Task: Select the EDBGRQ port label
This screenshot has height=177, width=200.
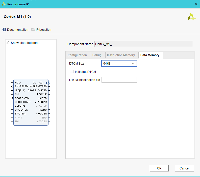Action: pyautogui.click(x=20, y=106)
